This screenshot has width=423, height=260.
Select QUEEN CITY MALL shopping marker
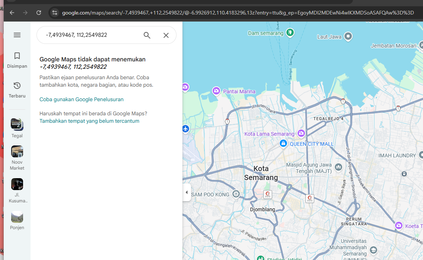click(283, 143)
